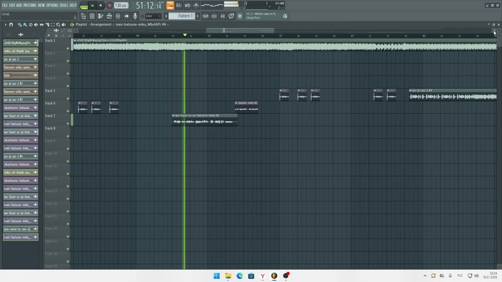The height and width of the screenshot is (282, 502).
Task: Click the Shift button
Action: [x=205, y=16]
